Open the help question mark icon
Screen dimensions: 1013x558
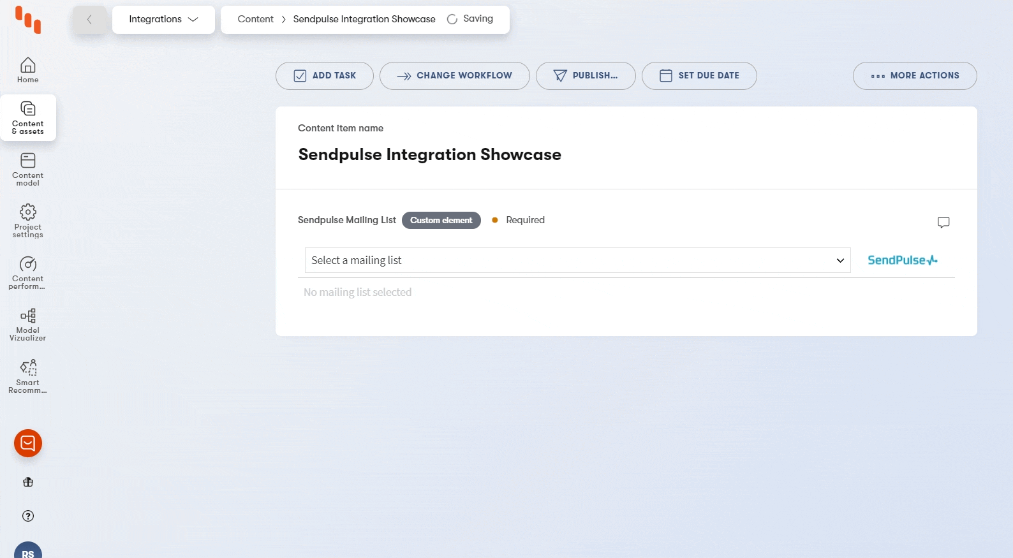coord(28,516)
